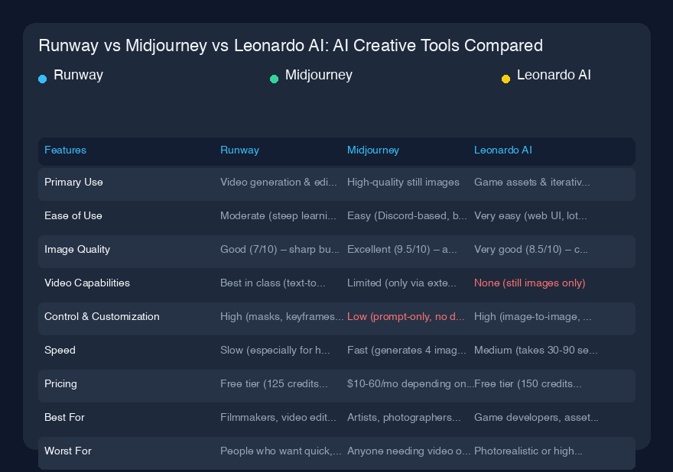Click the 'Very easy (web UI, lot...' cell
Image resolution: width=673 pixels, height=472 pixels.
[x=531, y=215]
